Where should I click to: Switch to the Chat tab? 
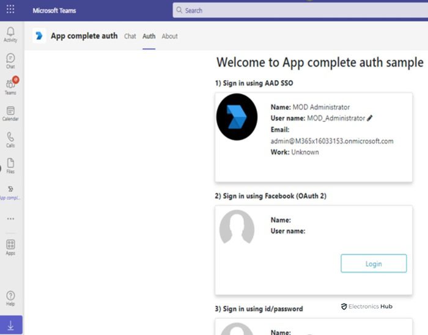pyautogui.click(x=130, y=36)
